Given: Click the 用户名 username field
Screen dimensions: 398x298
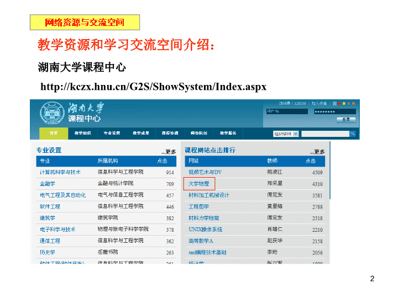Looking at the screenshot, I should pos(287,111).
